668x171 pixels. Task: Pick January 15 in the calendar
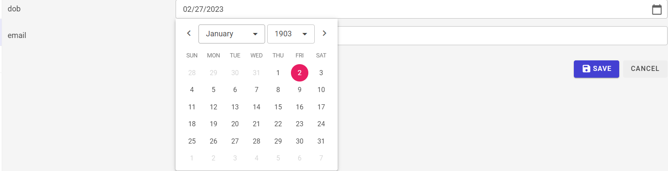(x=278, y=107)
